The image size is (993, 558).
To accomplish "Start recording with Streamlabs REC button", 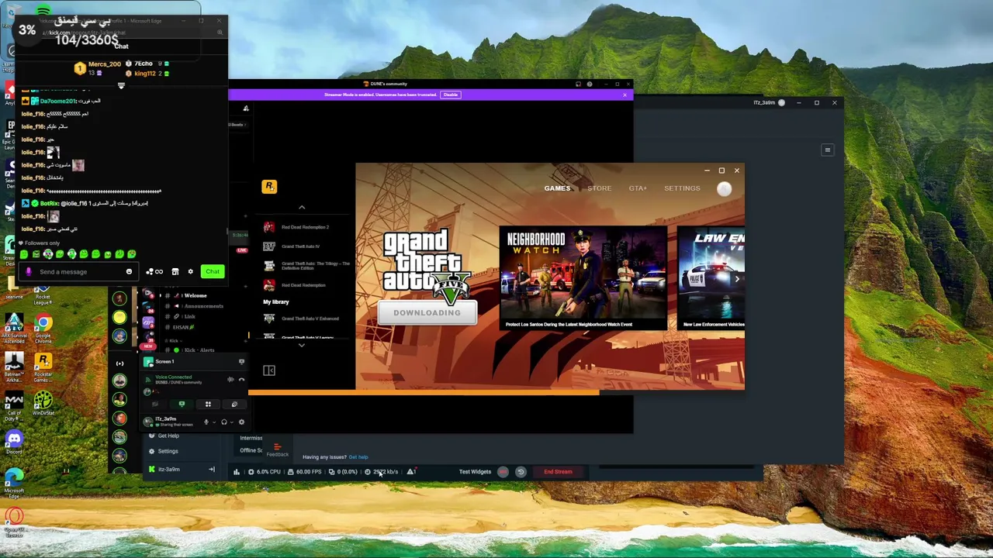I will 503,472.
